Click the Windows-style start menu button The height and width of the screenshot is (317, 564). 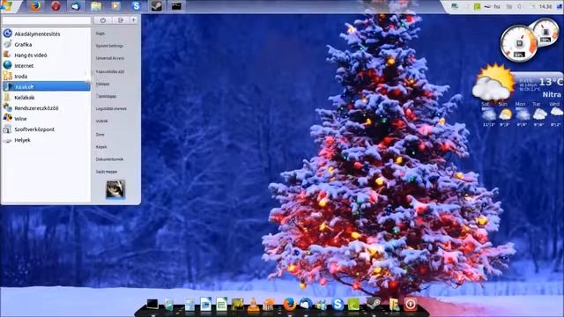coord(6,6)
